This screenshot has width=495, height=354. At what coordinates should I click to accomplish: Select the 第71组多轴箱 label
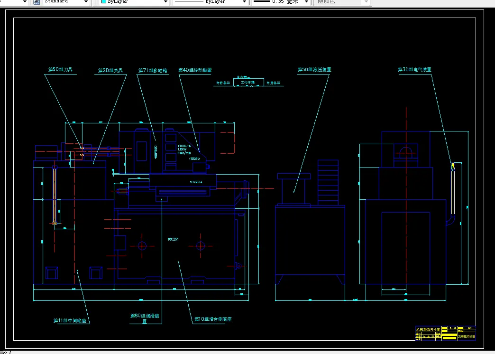(x=153, y=71)
